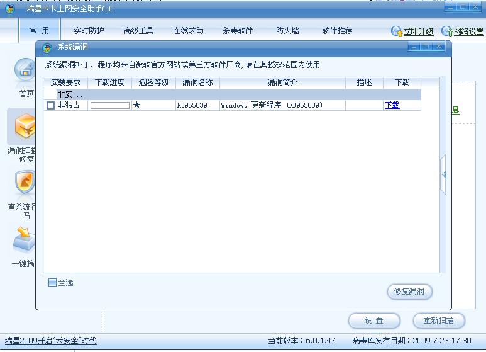
Task: Sort by the 下载 column header
Action: 402,82
